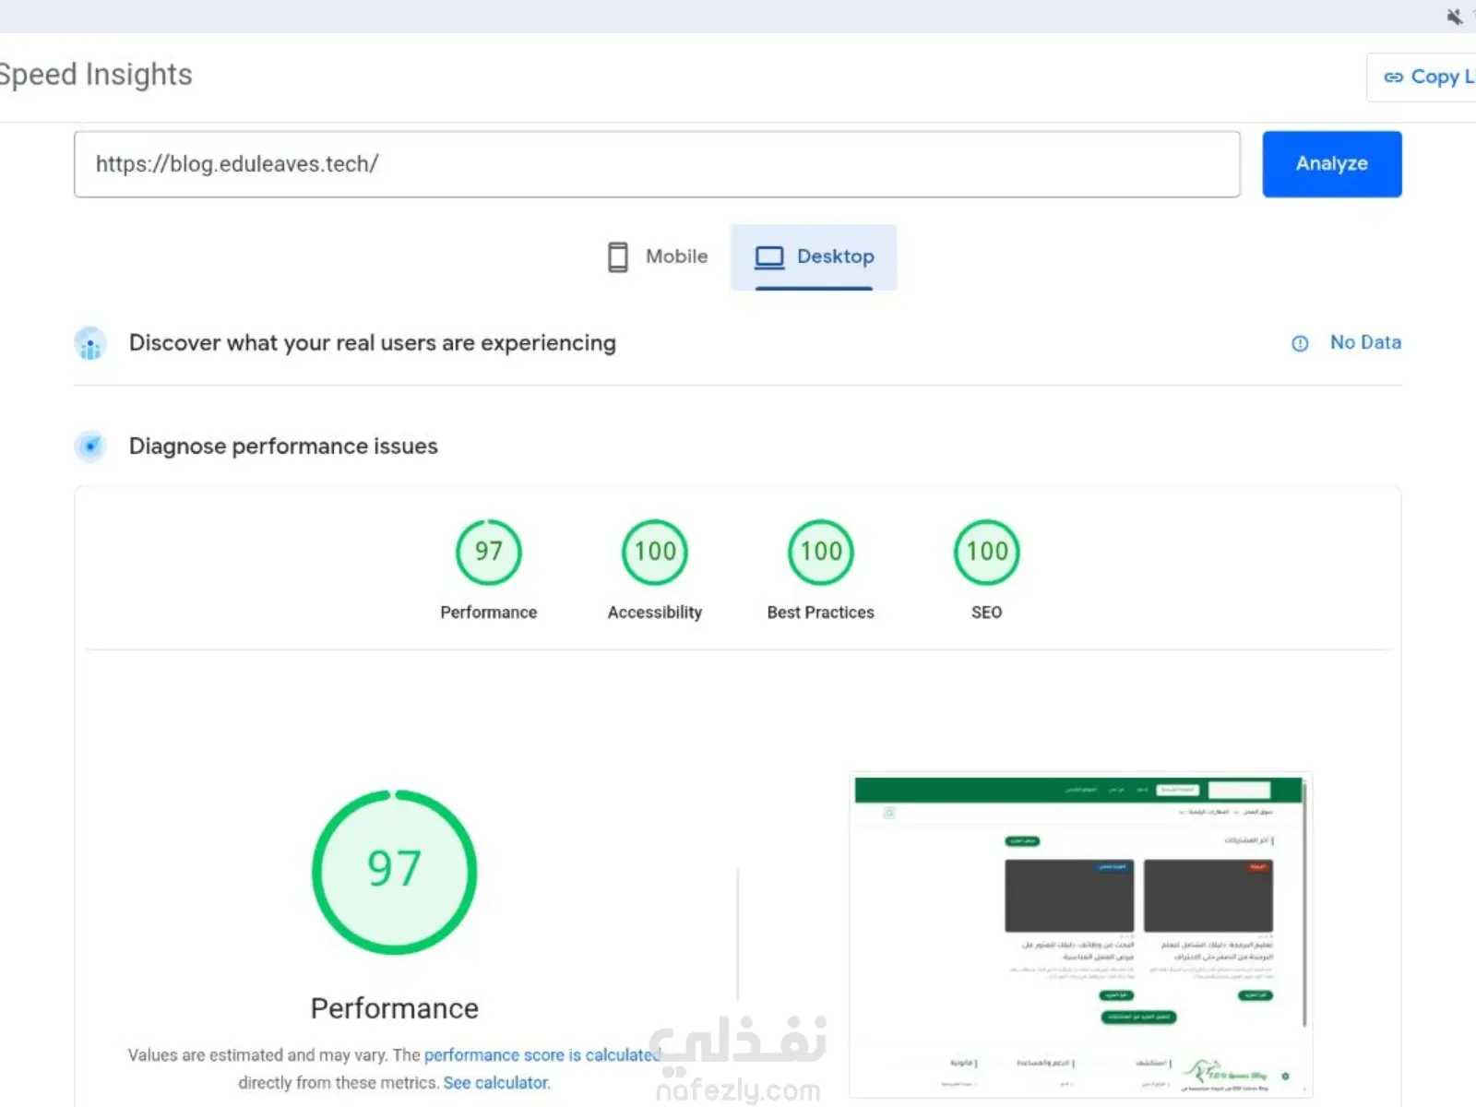
Task: Click the Speed Insights page title
Action: click(x=96, y=75)
